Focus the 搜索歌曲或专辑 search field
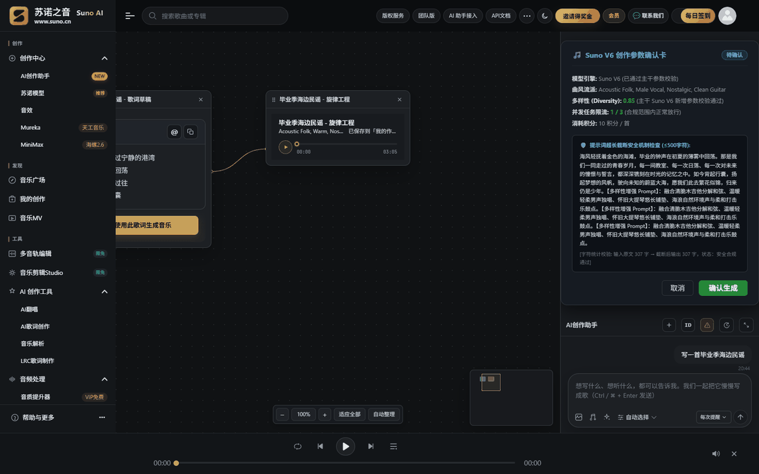Image resolution: width=759 pixels, height=474 pixels. pos(215,16)
